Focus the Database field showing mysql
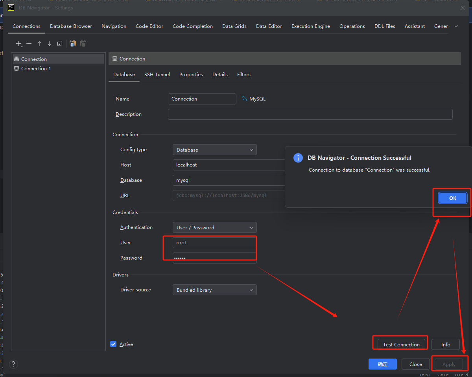This screenshot has height=377, width=472. tap(229, 180)
